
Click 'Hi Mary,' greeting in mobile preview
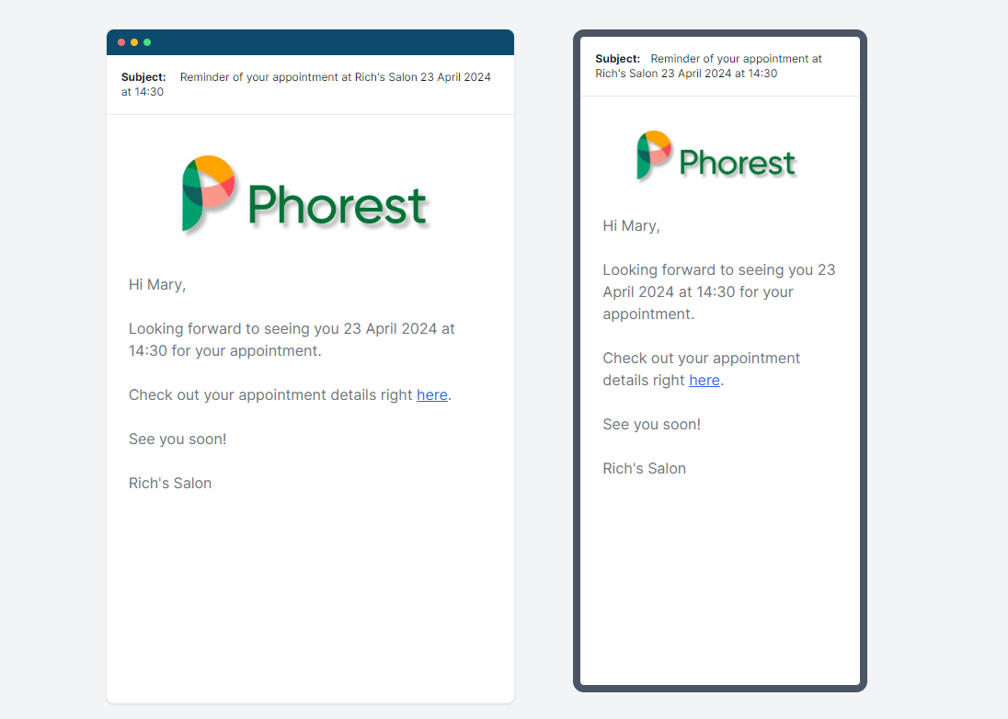(x=631, y=226)
